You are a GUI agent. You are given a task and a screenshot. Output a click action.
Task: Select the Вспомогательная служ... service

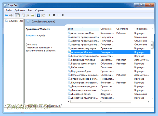109,75
